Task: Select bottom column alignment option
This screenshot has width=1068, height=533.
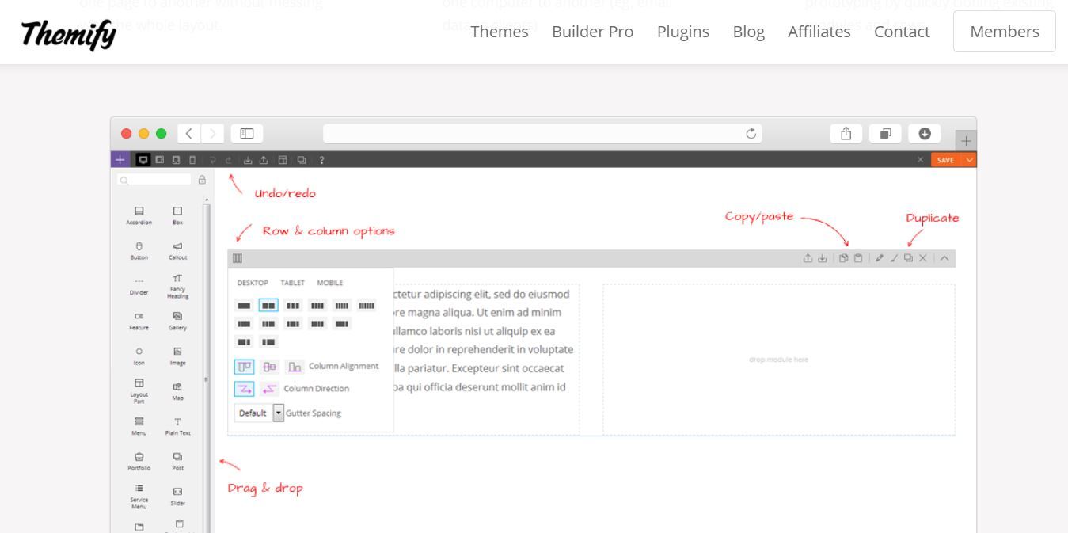Action: click(295, 367)
